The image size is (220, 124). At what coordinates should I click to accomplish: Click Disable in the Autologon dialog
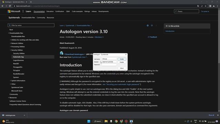pyautogui.click(x=122, y=62)
